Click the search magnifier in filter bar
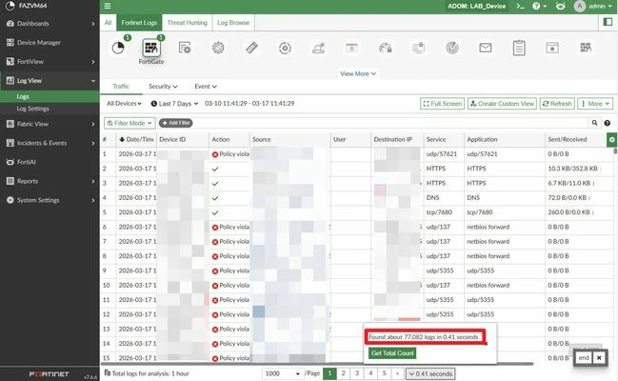618x381 pixels. tap(594, 123)
